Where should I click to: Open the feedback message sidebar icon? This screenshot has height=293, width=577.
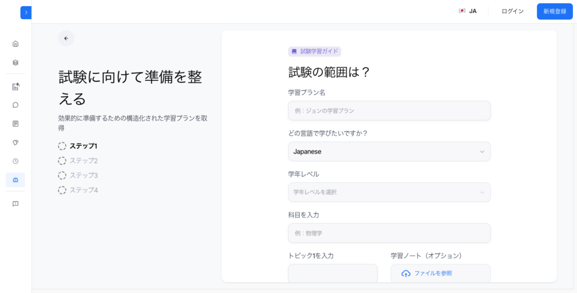(15, 204)
